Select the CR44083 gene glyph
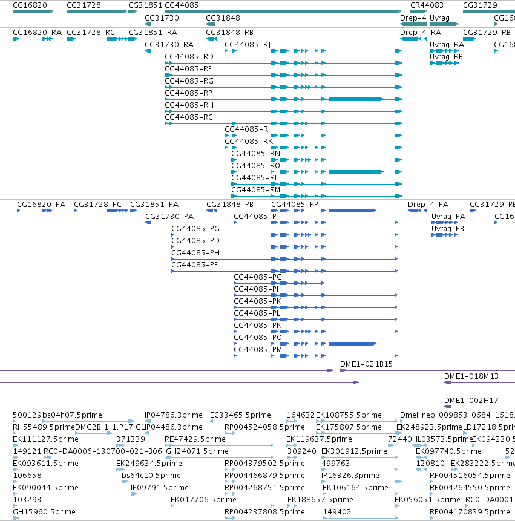Screen dimensions: 515x521 [x=419, y=11]
